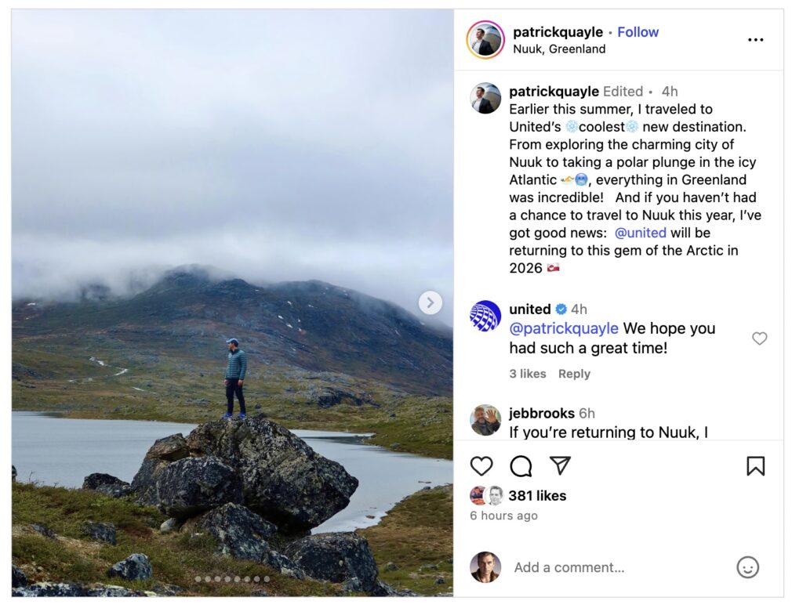Go to next photo in carousel
Viewport: 803px width, 608px height.
pyautogui.click(x=431, y=303)
